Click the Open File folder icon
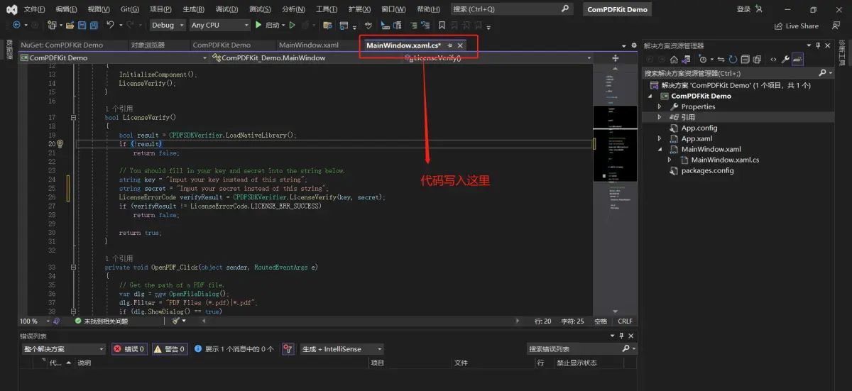 coord(70,25)
